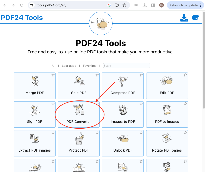Screen dimensions: 205x172
Task: Open the PDF Converter magician icon
Action: tap(79, 110)
